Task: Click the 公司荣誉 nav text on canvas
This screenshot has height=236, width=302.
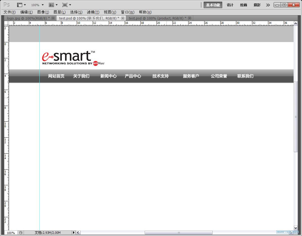Action: [219, 76]
